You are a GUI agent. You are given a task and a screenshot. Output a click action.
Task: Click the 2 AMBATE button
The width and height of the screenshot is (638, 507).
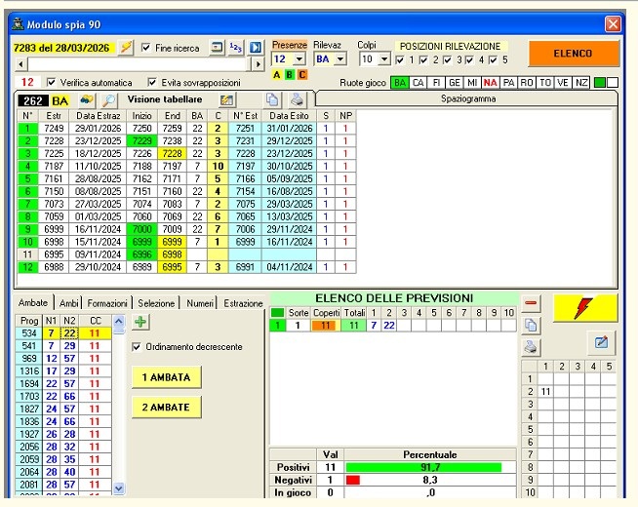point(166,407)
